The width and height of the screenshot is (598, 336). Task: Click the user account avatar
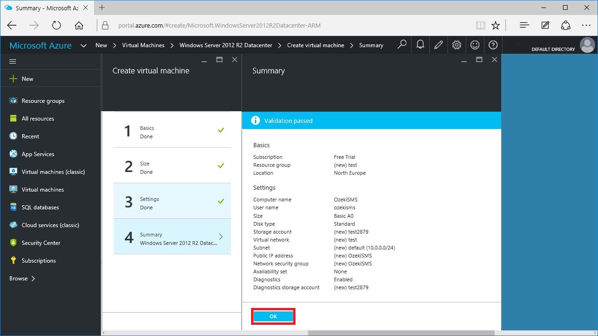(587, 45)
